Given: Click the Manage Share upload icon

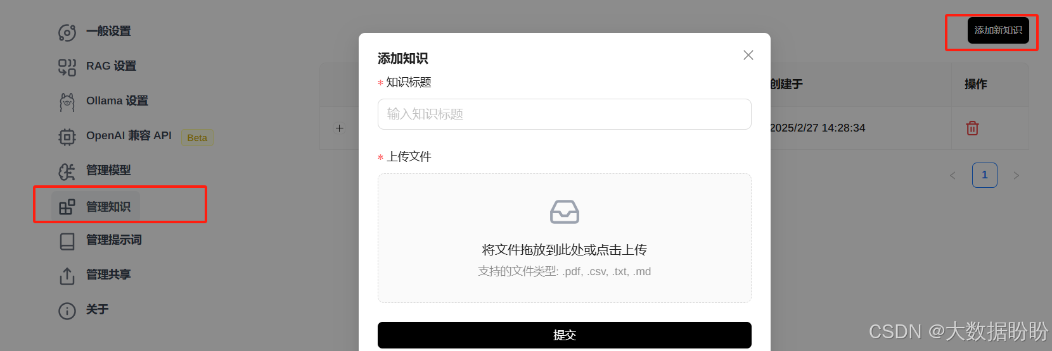Looking at the screenshot, I should coord(67,276).
